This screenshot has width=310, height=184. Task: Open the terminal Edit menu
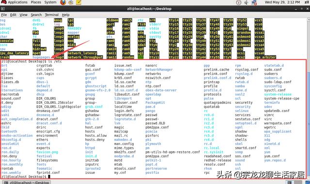(x=13, y=15)
